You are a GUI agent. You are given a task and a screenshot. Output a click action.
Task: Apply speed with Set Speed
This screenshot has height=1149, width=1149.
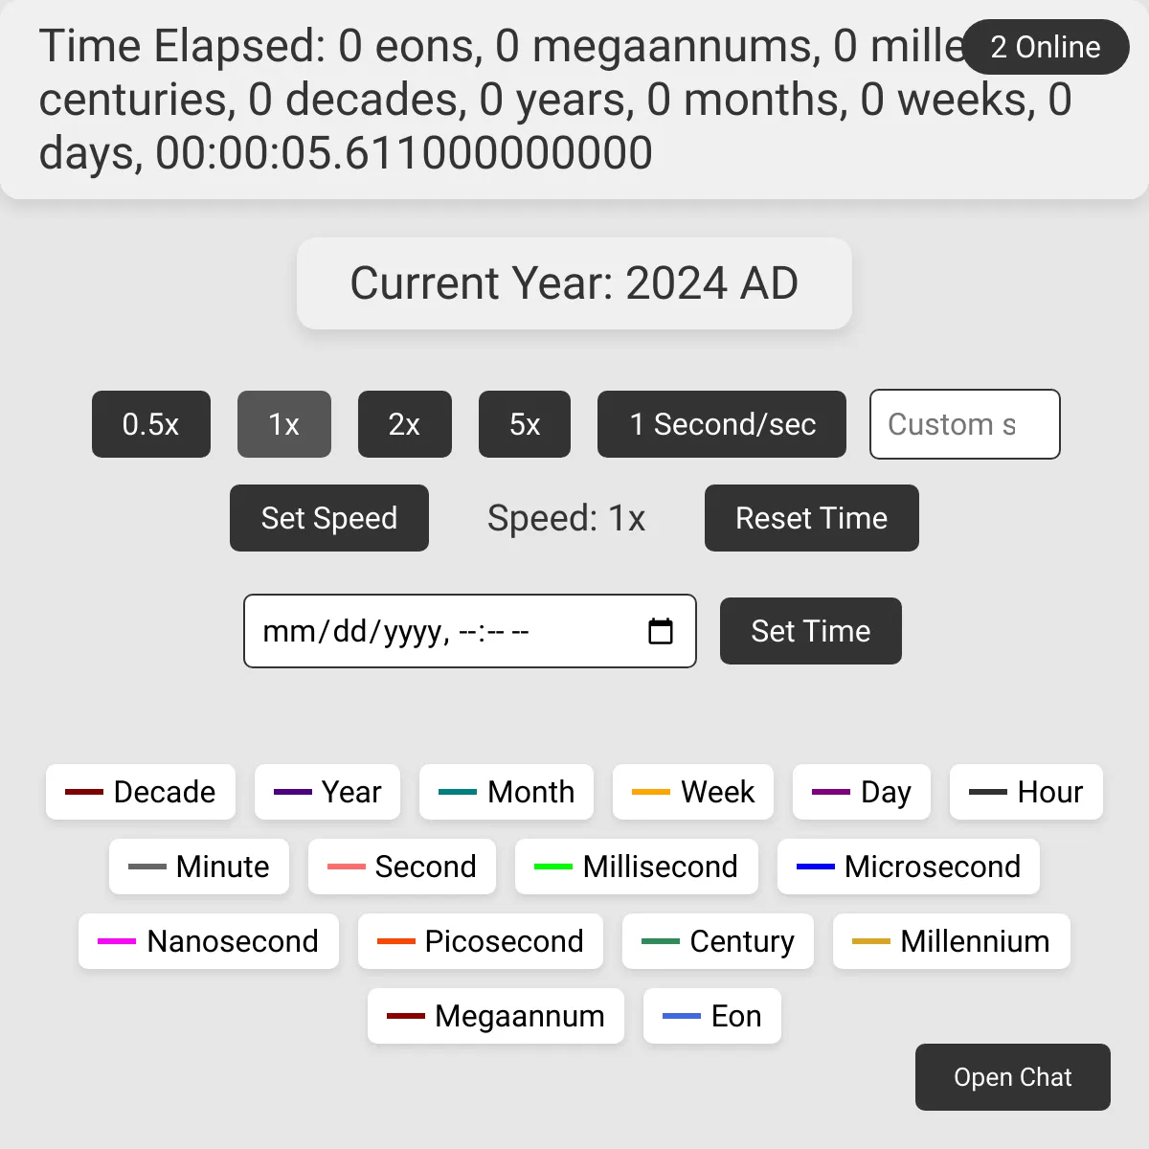tap(329, 518)
